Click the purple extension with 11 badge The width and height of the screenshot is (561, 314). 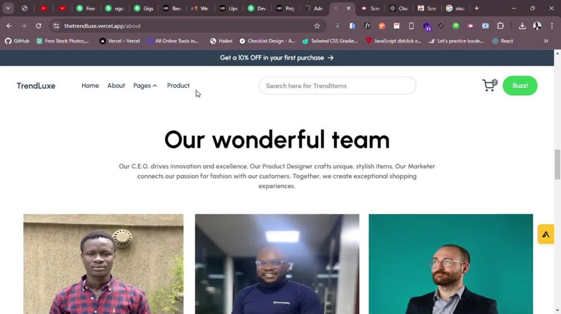(426, 26)
